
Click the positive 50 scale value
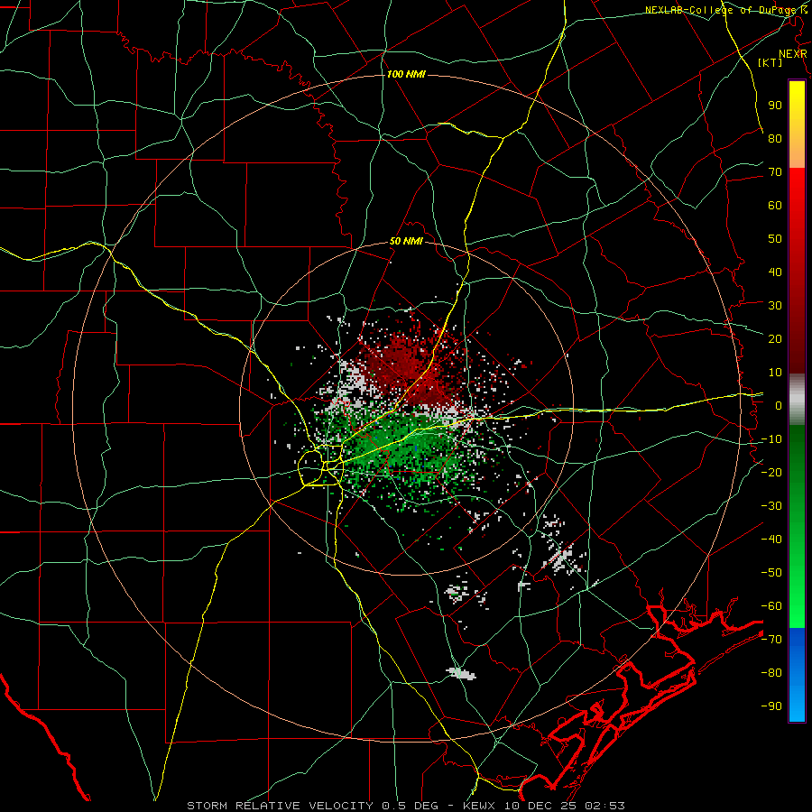[775, 239]
